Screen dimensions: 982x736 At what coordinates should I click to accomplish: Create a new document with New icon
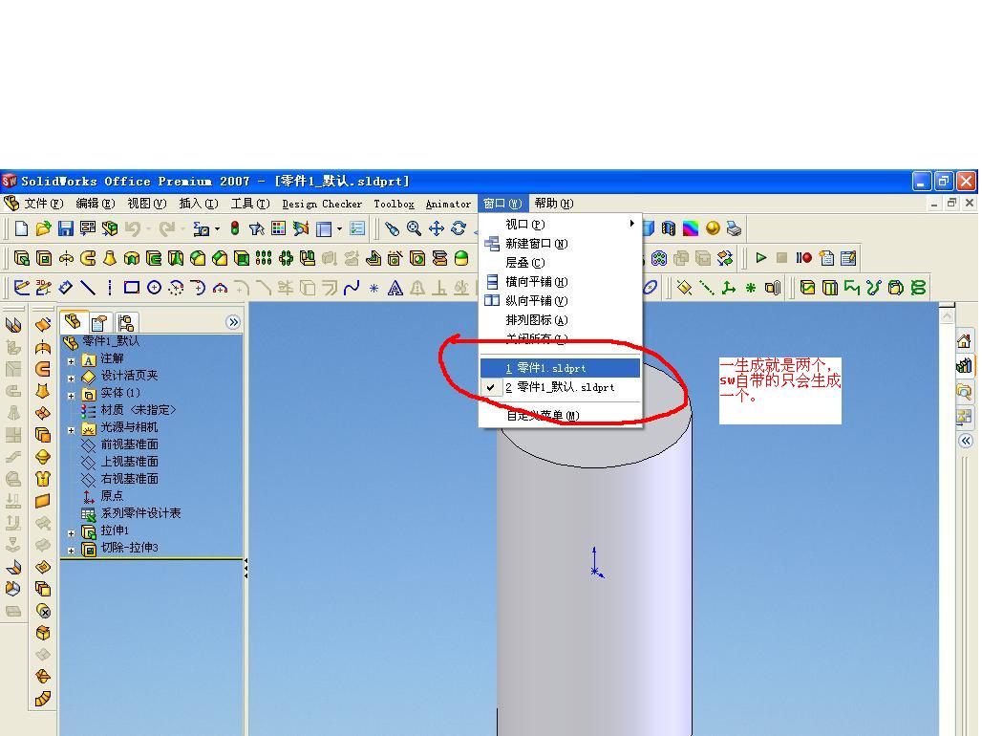(x=21, y=228)
